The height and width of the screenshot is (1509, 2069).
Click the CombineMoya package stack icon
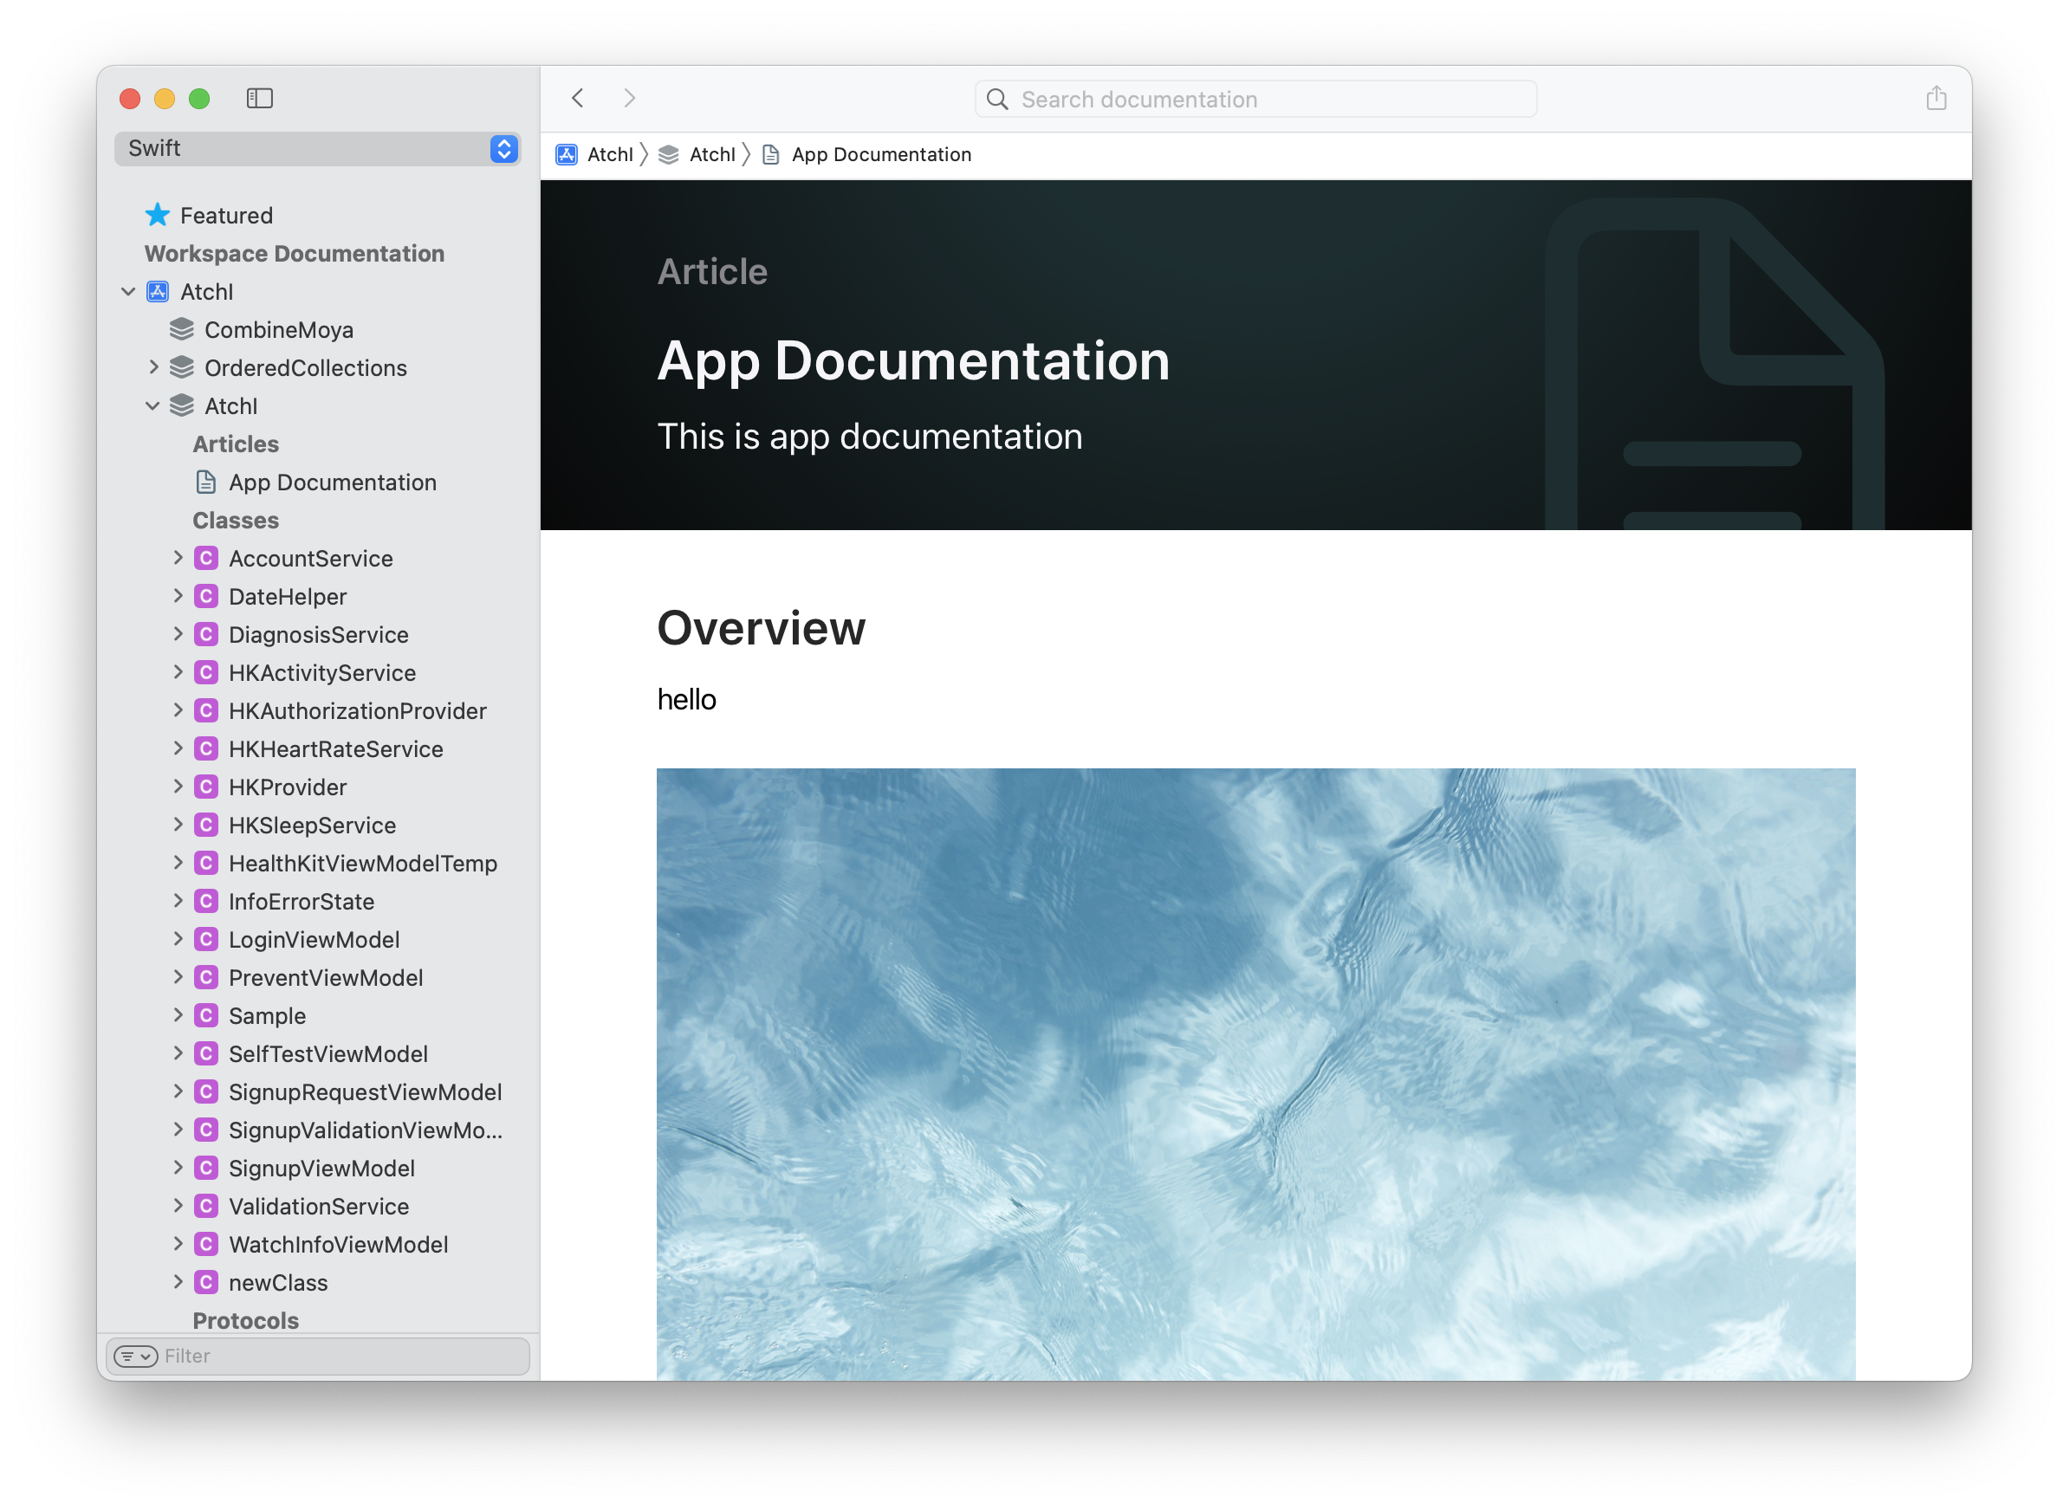pos(182,330)
